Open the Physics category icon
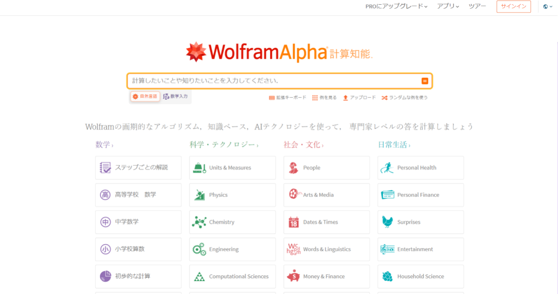This screenshot has width=558, height=294. click(x=199, y=195)
